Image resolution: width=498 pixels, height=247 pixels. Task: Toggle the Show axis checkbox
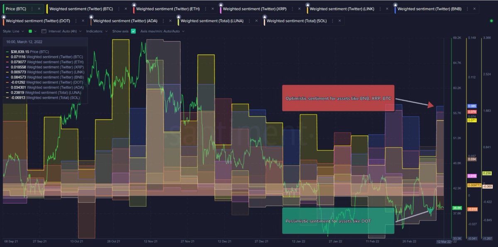point(133,31)
